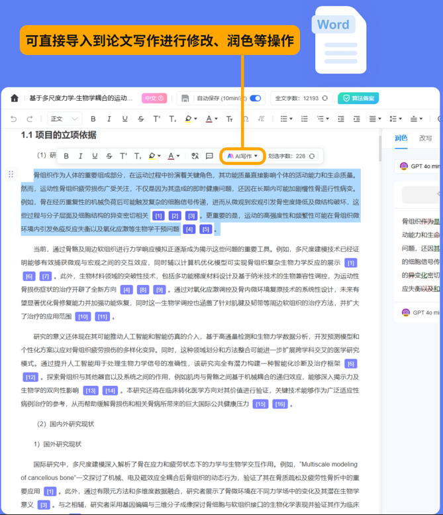Open the 正文 paragraph style dropdown
443x515 pixels.
pyautogui.click(x=64, y=119)
